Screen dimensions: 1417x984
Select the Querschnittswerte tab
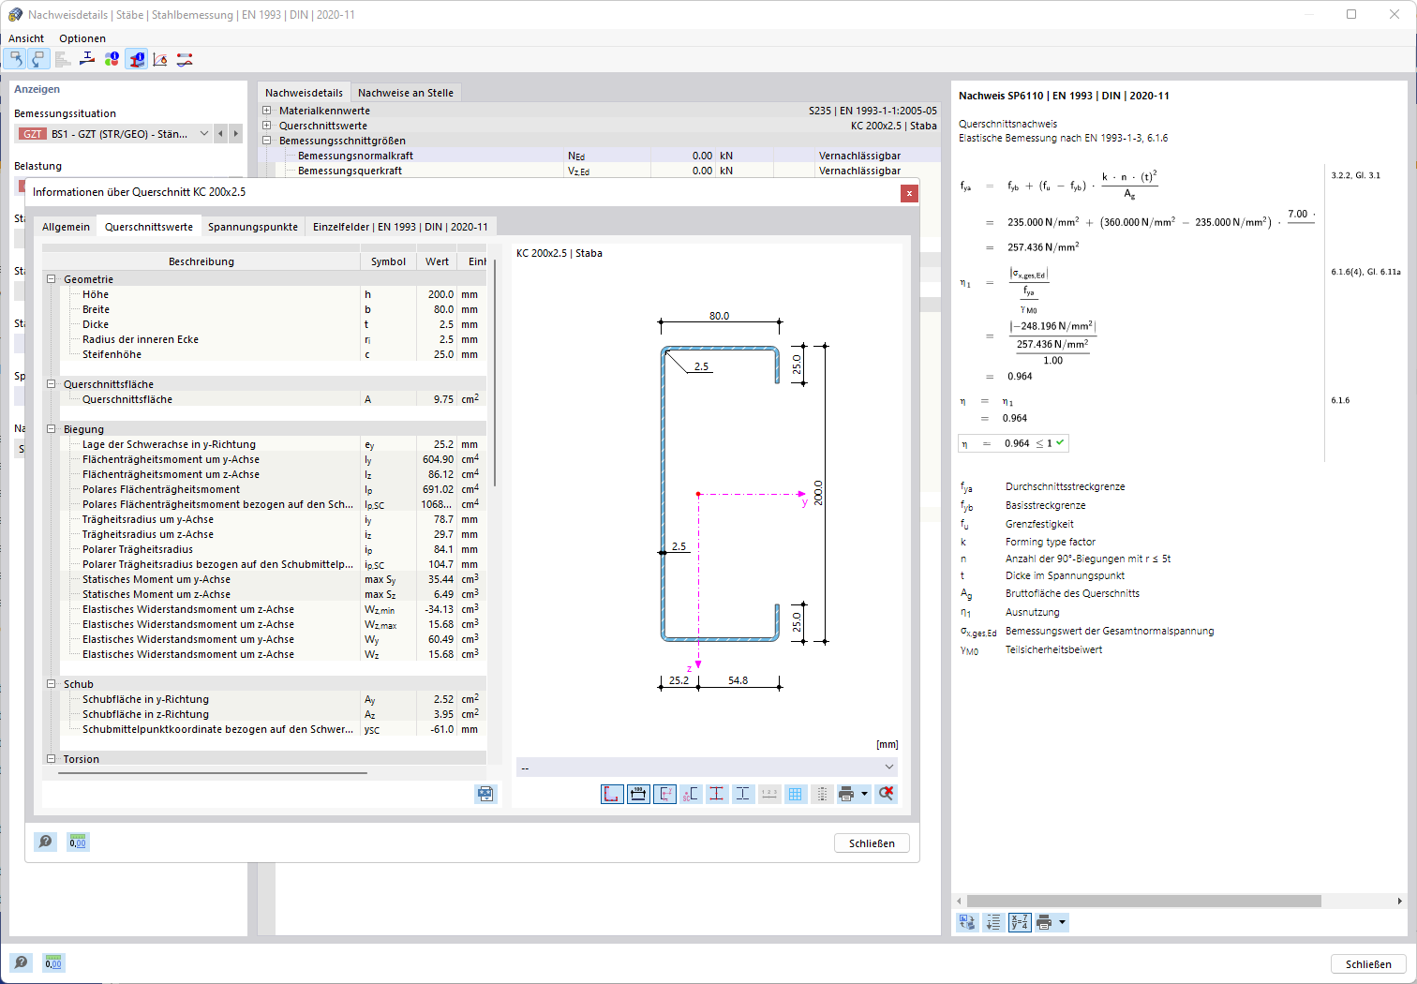click(x=149, y=227)
